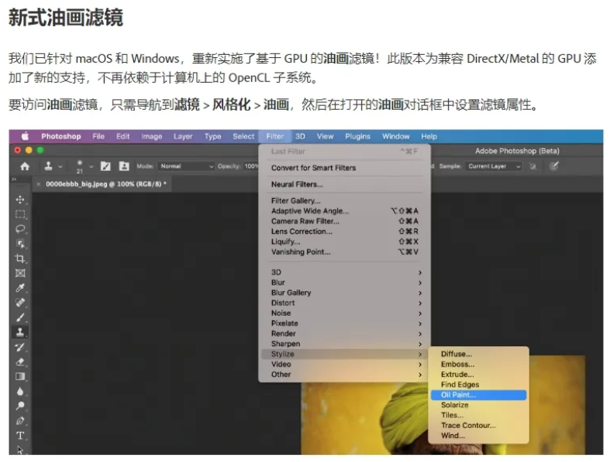The width and height of the screenshot is (610, 462).
Task: Expand the toolbar using double-arrow icon
Action: pyautogui.click(x=15, y=179)
